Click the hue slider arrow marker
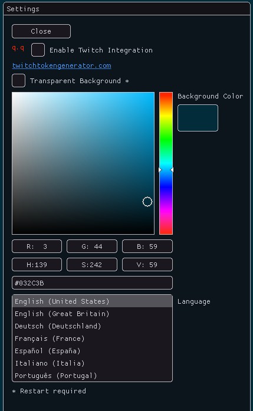253x411 pixels. coord(166,170)
